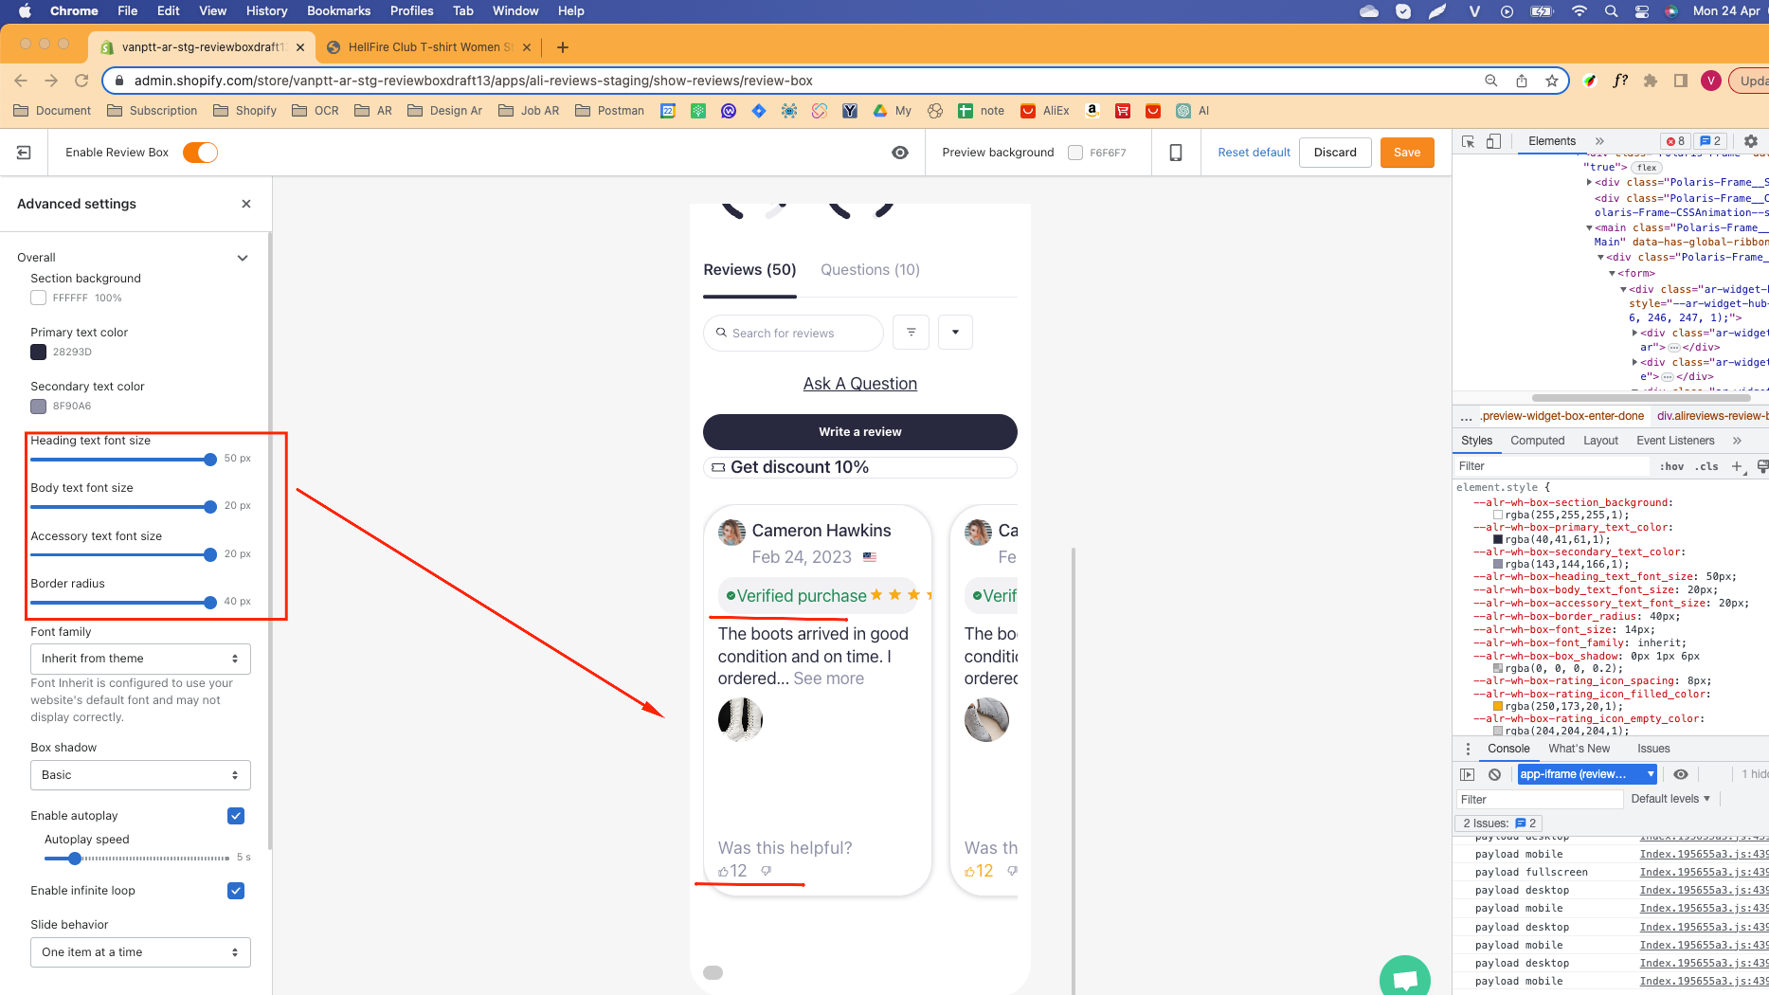The width and height of the screenshot is (1769, 995).
Task: Click the exit sidebar icon near Enable Review Box
Action: click(x=24, y=153)
